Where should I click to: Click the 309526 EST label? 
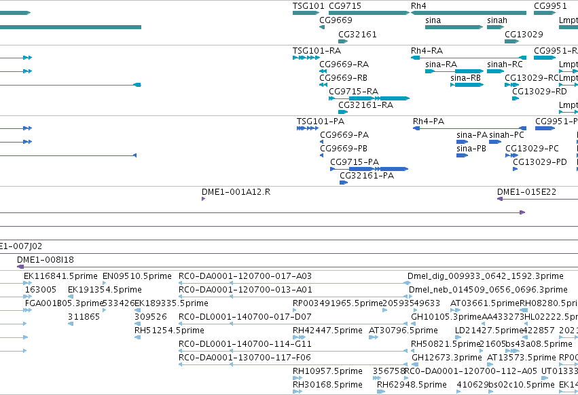tap(150, 317)
